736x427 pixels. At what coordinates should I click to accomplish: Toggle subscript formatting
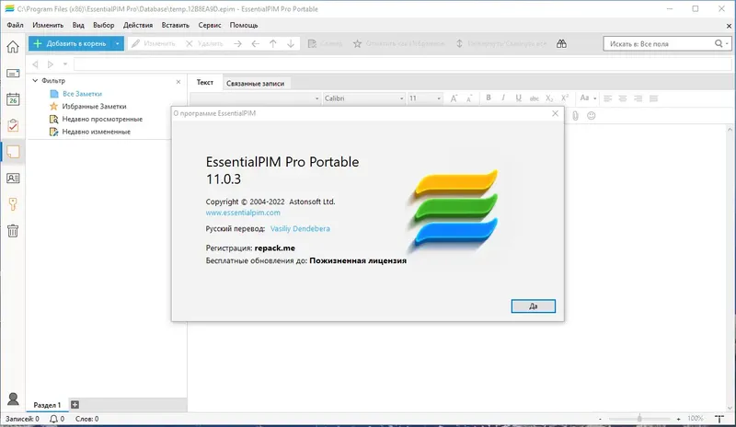(549, 98)
